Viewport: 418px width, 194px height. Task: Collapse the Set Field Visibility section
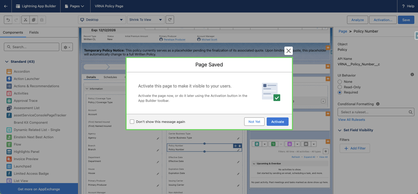(340, 130)
